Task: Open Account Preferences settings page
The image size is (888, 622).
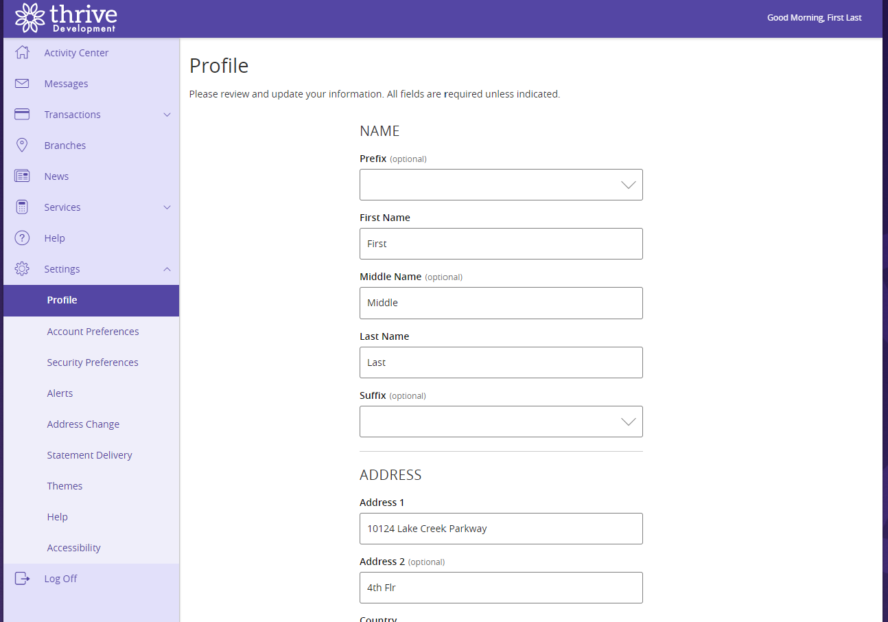Action: (91, 332)
